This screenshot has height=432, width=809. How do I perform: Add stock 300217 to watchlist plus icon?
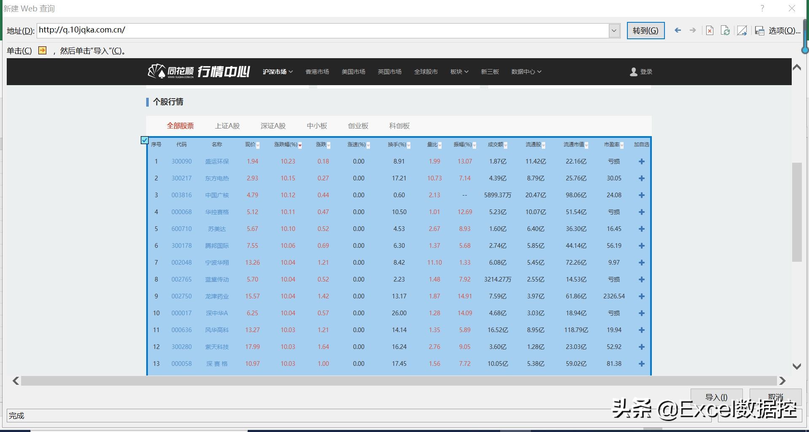[642, 178]
